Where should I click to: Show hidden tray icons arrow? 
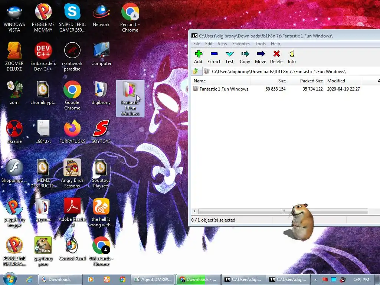click(x=315, y=280)
